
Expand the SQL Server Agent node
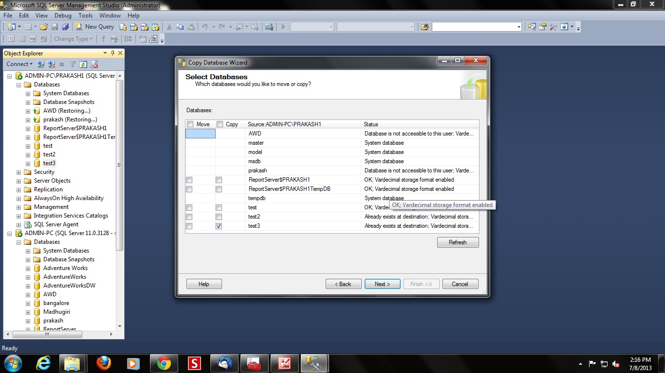click(x=18, y=224)
